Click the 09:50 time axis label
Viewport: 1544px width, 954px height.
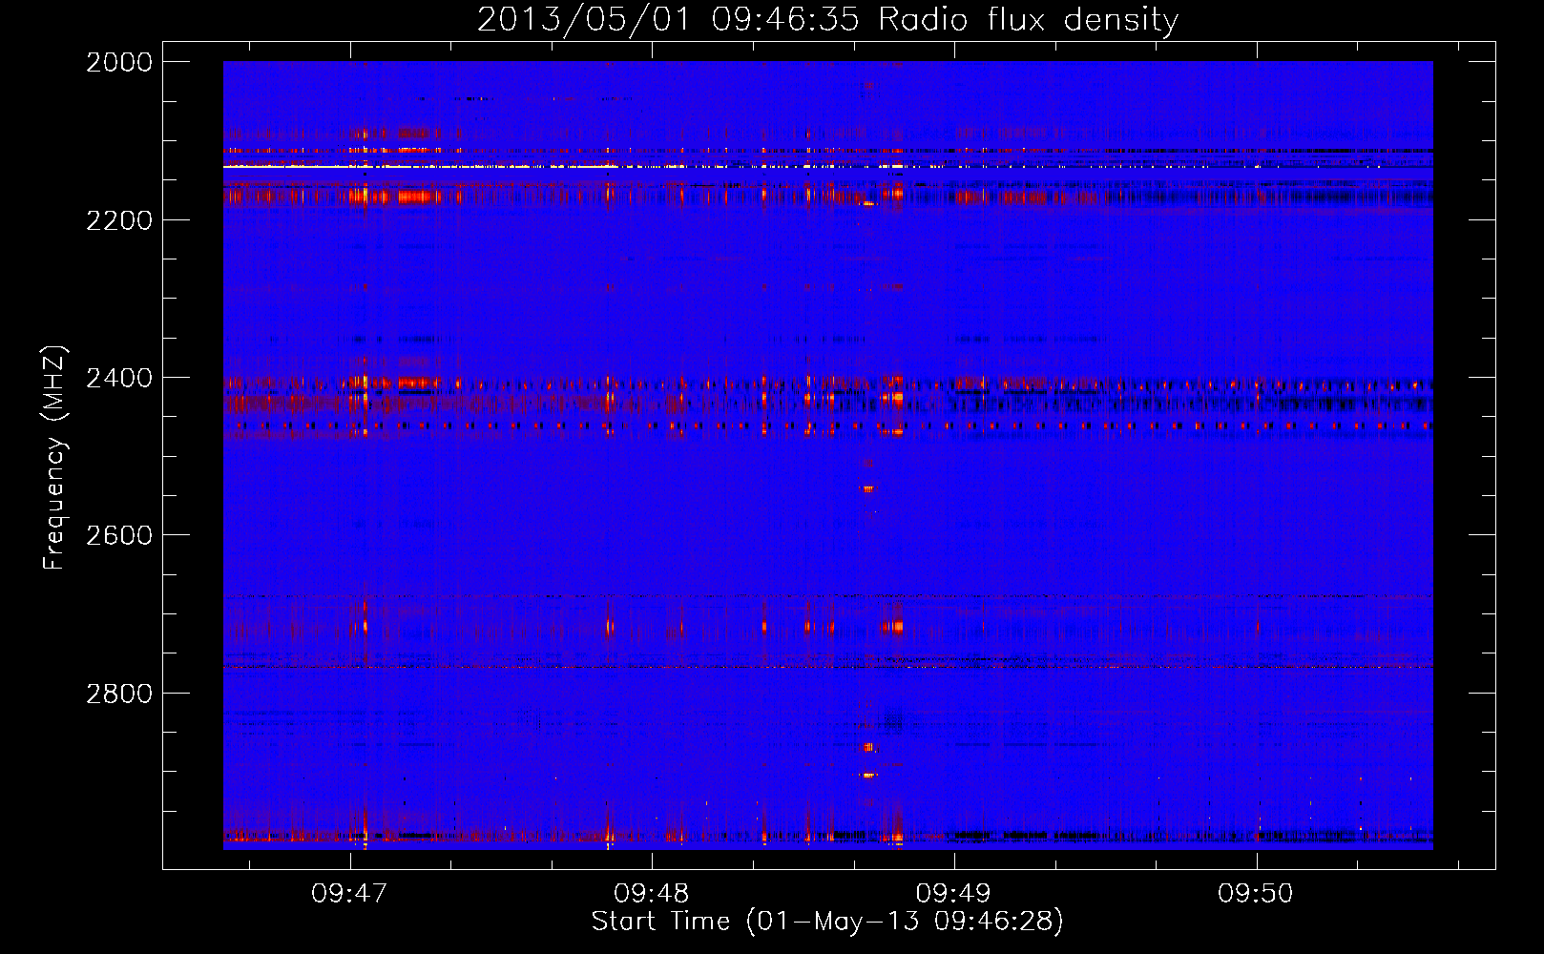(x=1256, y=893)
